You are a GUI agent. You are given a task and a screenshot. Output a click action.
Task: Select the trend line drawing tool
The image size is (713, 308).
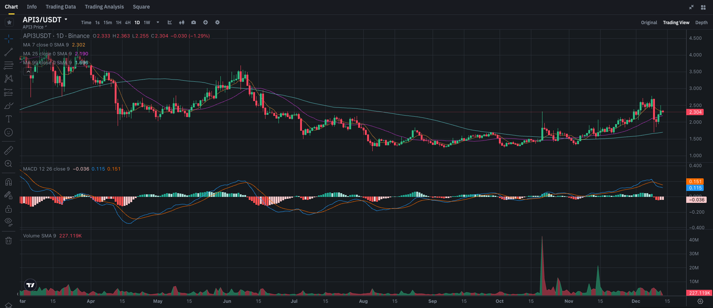tap(9, 52)
